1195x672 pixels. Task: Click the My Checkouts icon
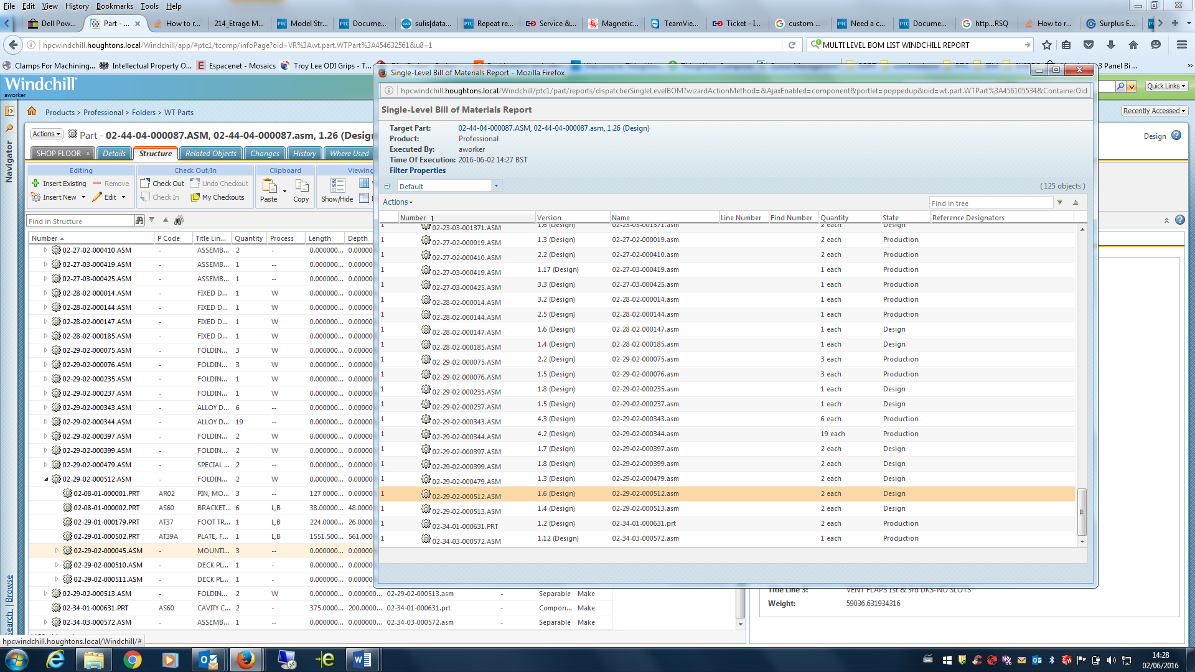click(x=195, y=197)
